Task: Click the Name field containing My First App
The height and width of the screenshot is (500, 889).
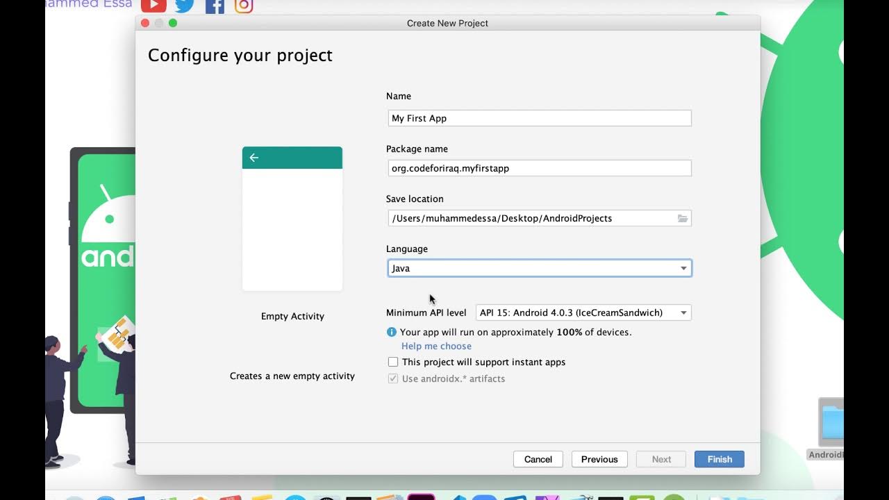Action: (540, 118)
